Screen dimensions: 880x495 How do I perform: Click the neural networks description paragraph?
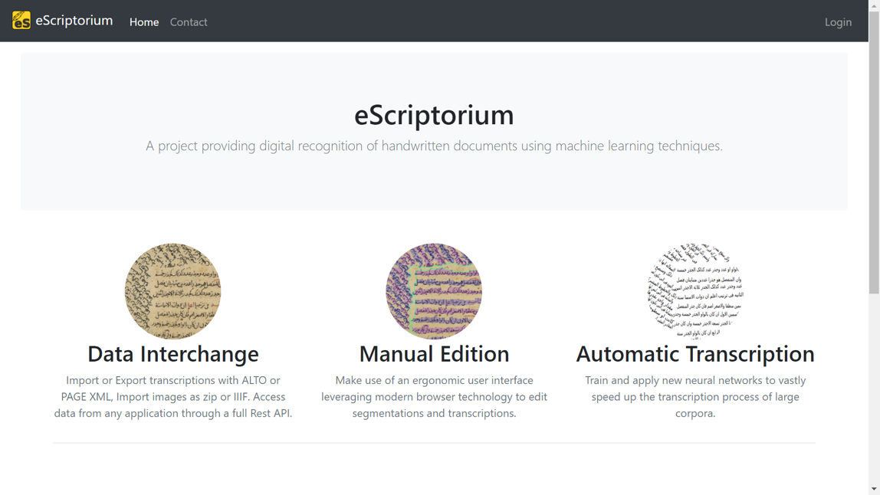click(695, 397)
